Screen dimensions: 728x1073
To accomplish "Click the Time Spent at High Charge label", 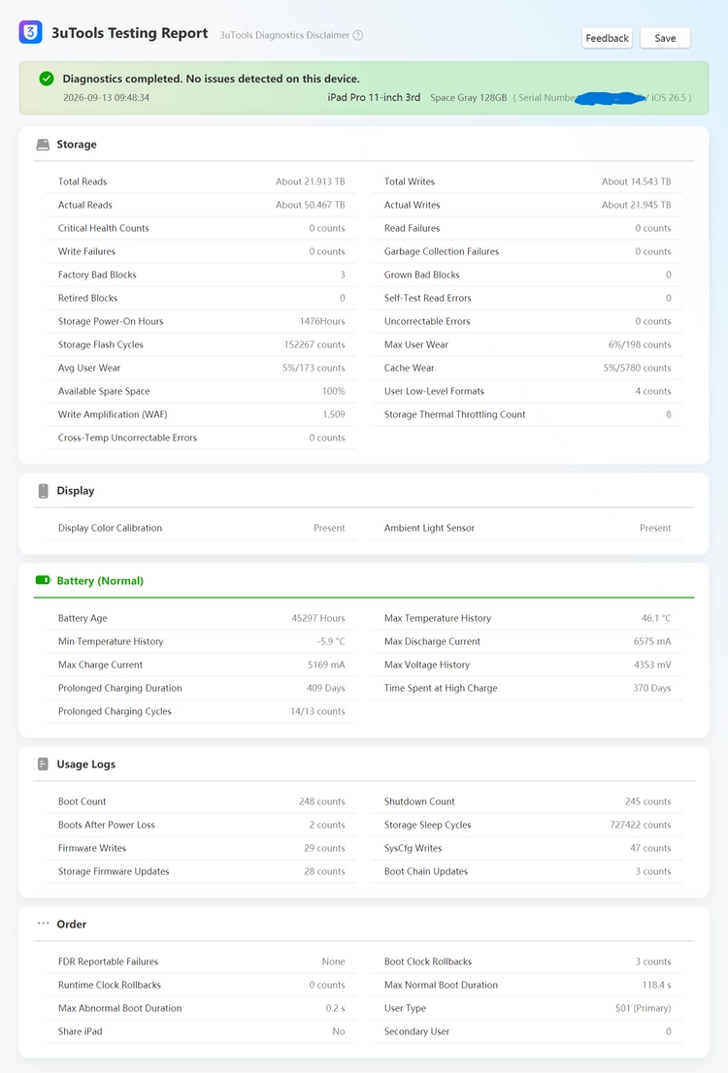I will [441, 688].
